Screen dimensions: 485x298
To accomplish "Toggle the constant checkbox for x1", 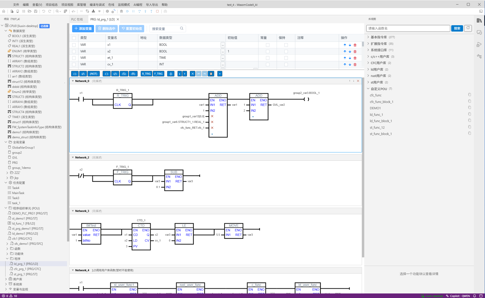I will click(x=268, y=45).
